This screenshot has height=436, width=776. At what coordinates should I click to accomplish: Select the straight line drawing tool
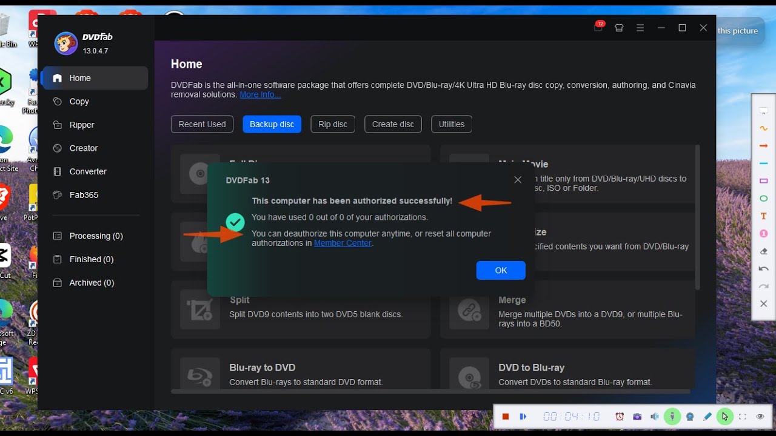764,163
